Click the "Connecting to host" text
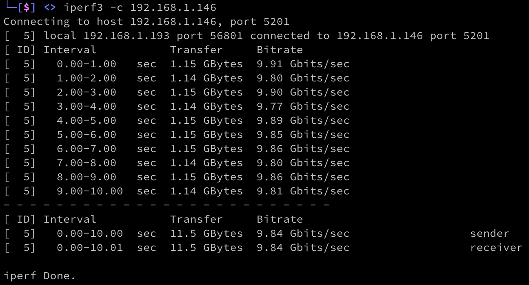529x285 pixels. pyautogui.click(x=63, y=22)
